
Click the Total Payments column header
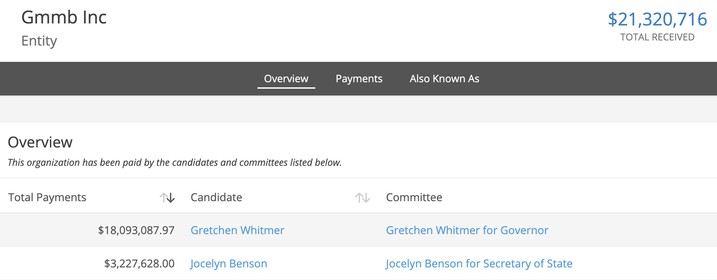coord(47,197)
